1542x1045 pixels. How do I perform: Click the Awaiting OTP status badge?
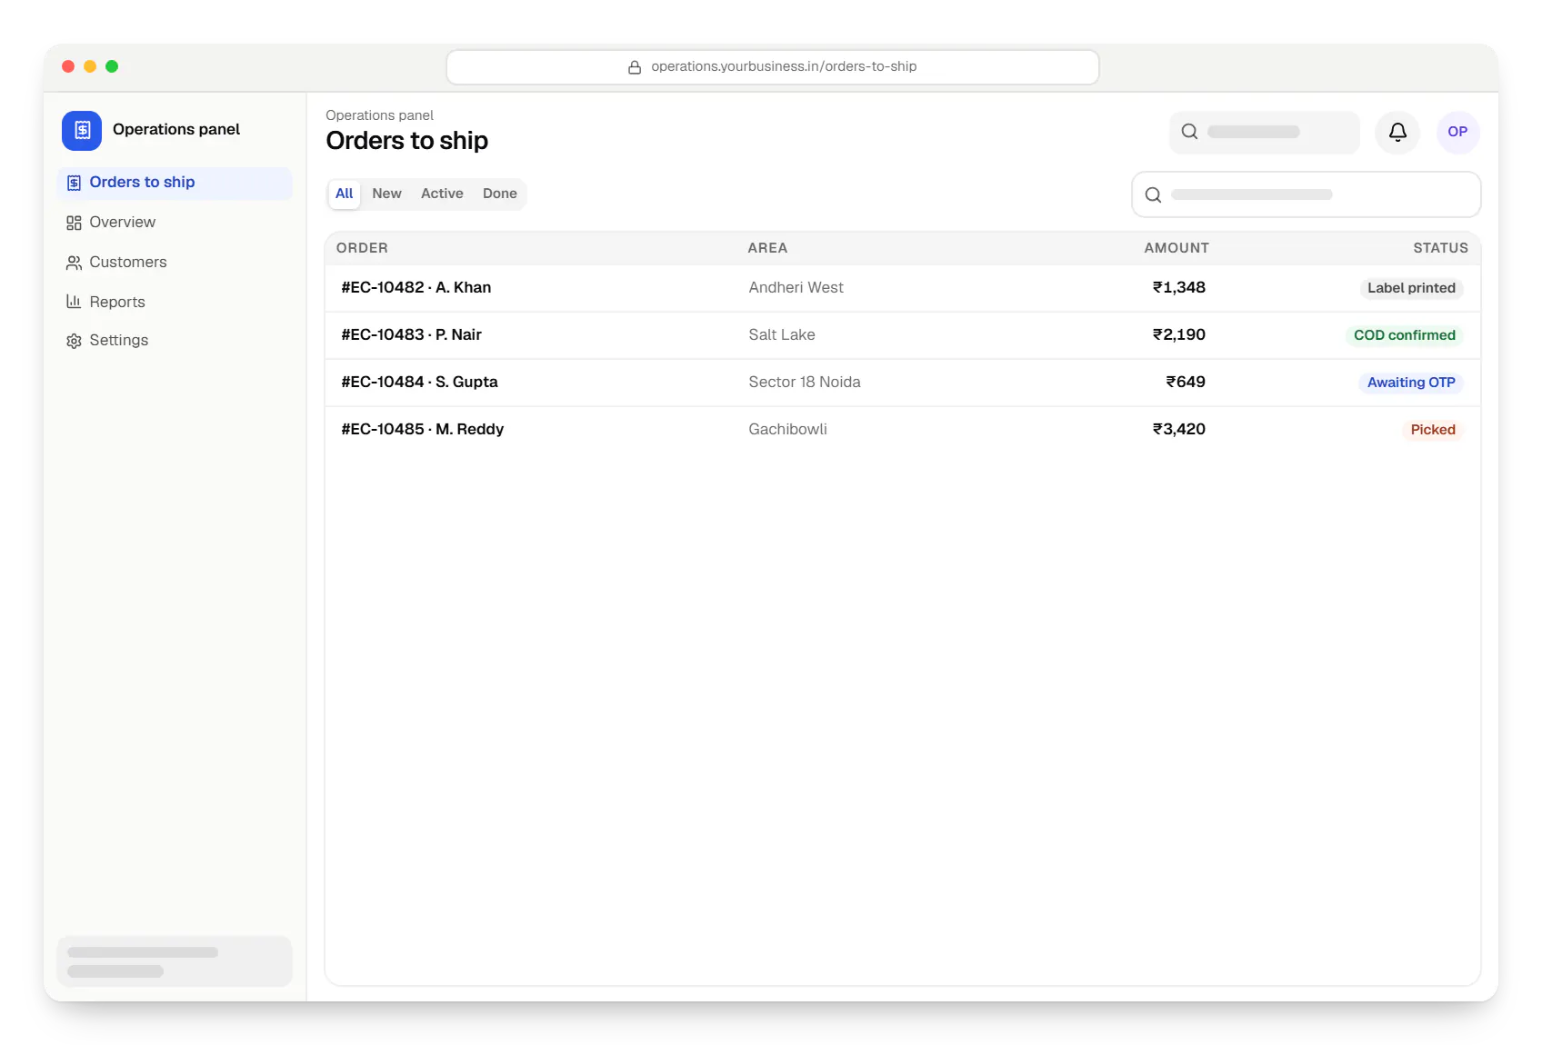pos(1411,383)
